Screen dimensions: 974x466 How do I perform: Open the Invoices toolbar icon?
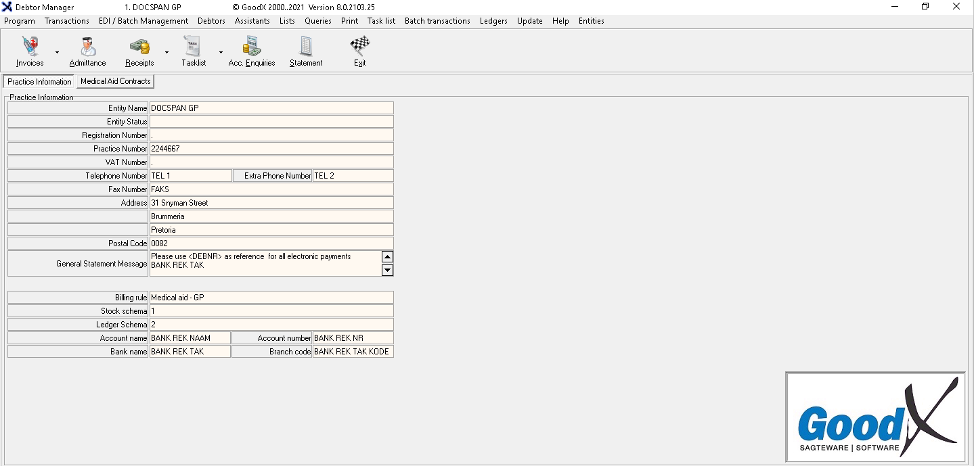coord(30,51)
